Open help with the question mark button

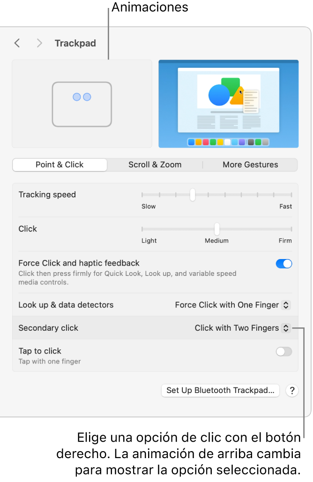click(292, 391)
